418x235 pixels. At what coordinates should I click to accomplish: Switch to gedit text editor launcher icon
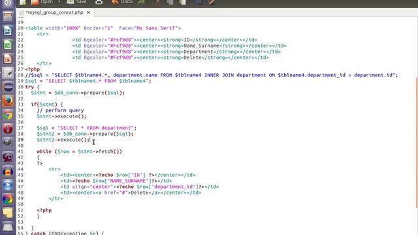click(8, 73)
